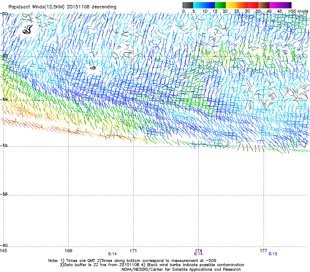Click the gray 0-5 knots legend segment
Image resolution: width=310 pixels, height=272 pixels.
(188, 5)
